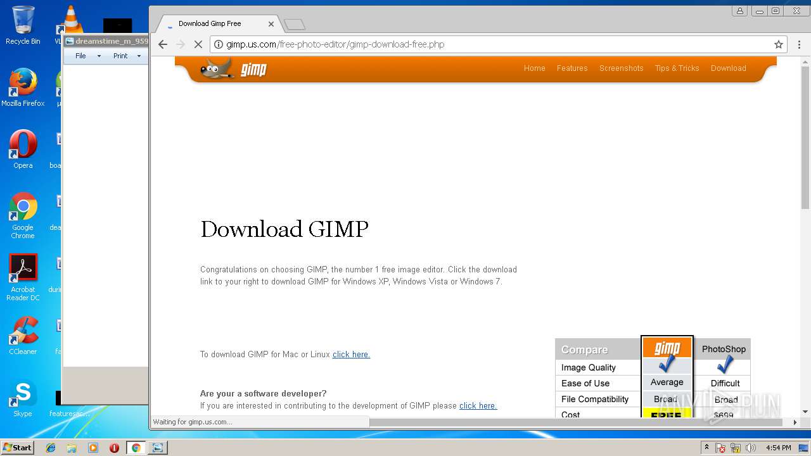
Task: Click the Ease of Use row label
Action: click(x=585, y=383)
